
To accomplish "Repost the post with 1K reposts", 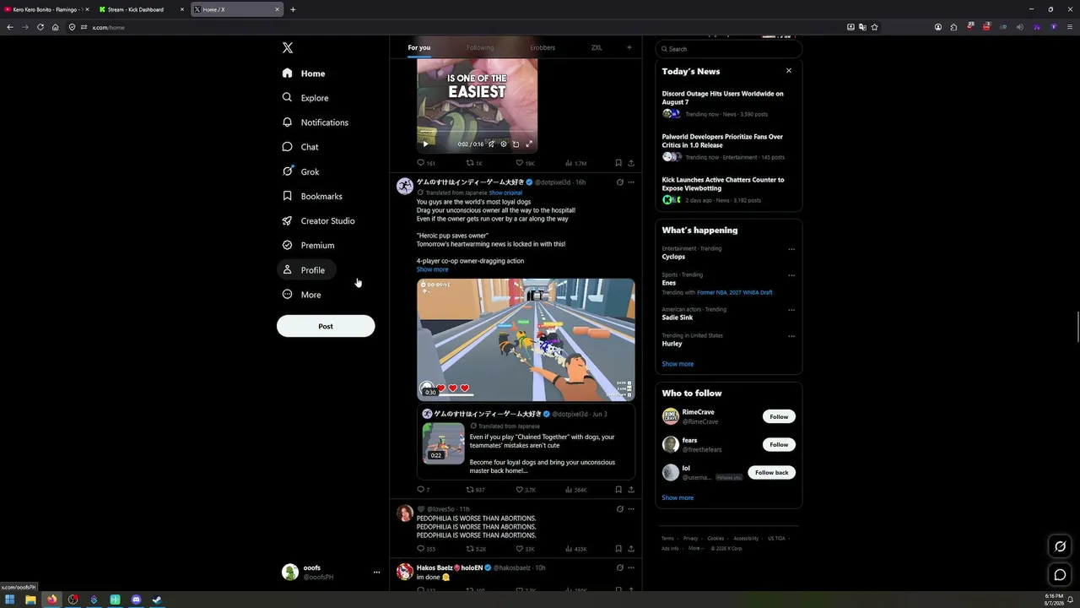I will coord(474,163).
